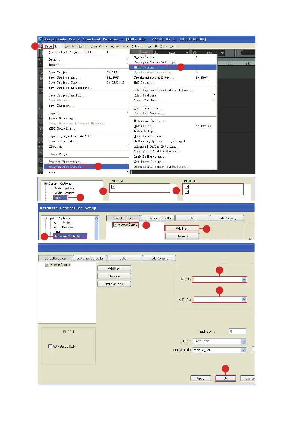This screenshot has width=302, height=446.
Task: Click the Samplitude logo in the title bar
Action: tap(40, 39)
